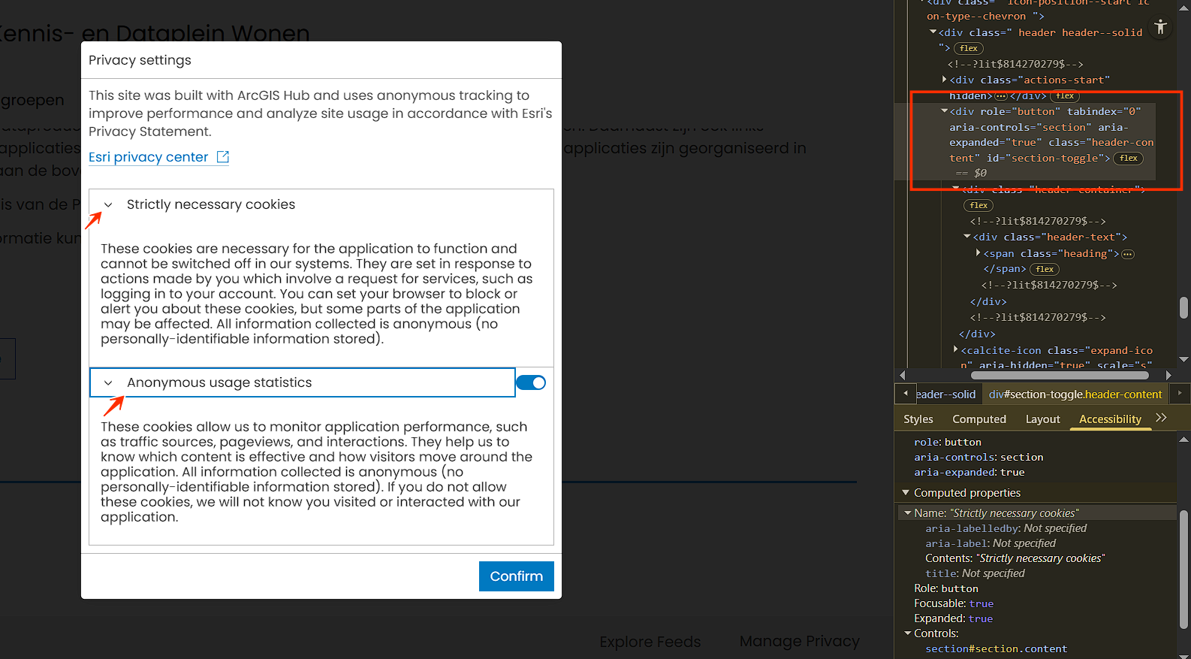
Task: Switch to the Styles tab
Action: pyautogui.click(x=918, y=419)
